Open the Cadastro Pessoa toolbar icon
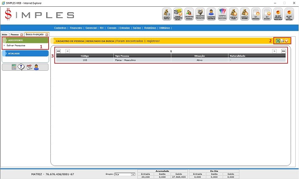This screenshot has width=299, height=179. click(x=189, y=14)
